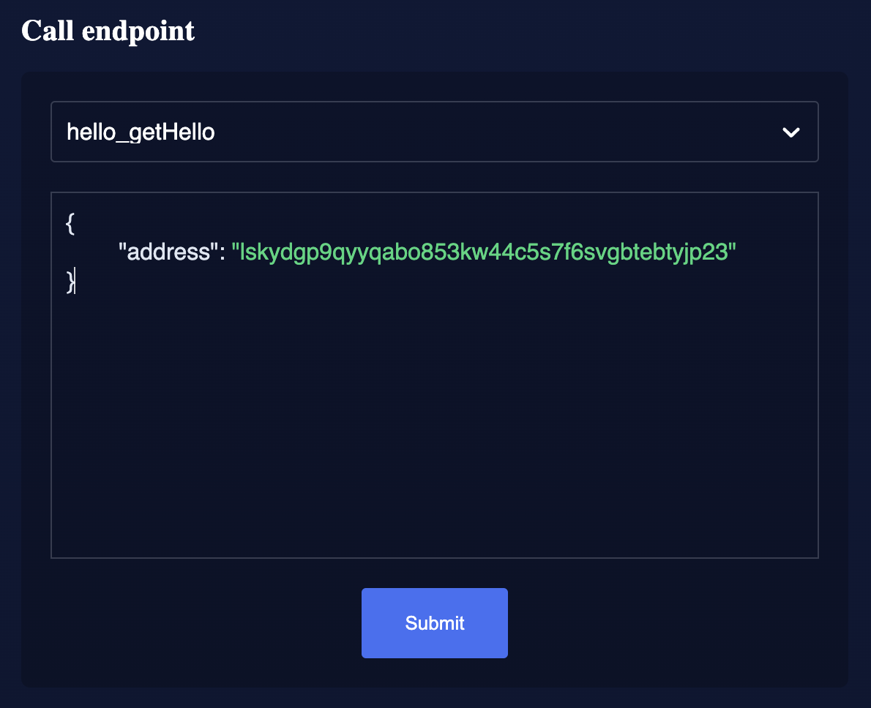The height and width of the screenshot is (708, 871).
Task: Click the closing curly brace in the editor
Action: (x=70, y=281)
